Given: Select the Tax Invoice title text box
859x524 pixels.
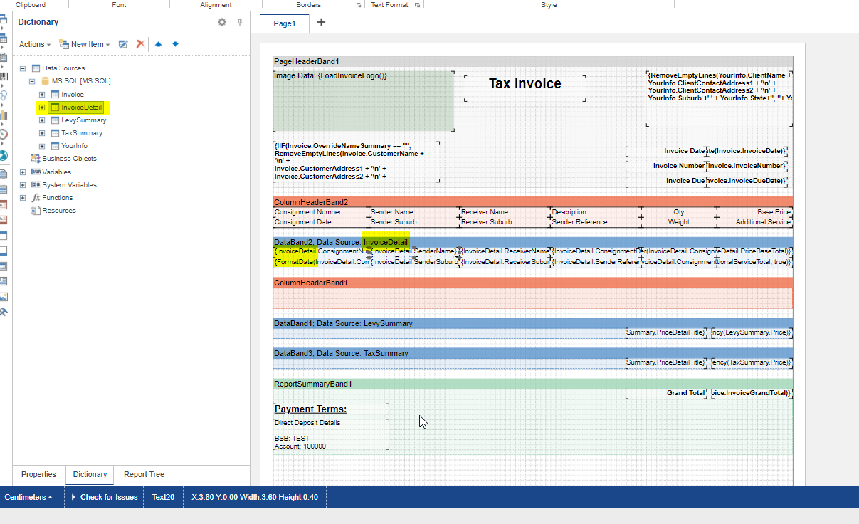Looking at the screenshot, I should coord(525,87).
